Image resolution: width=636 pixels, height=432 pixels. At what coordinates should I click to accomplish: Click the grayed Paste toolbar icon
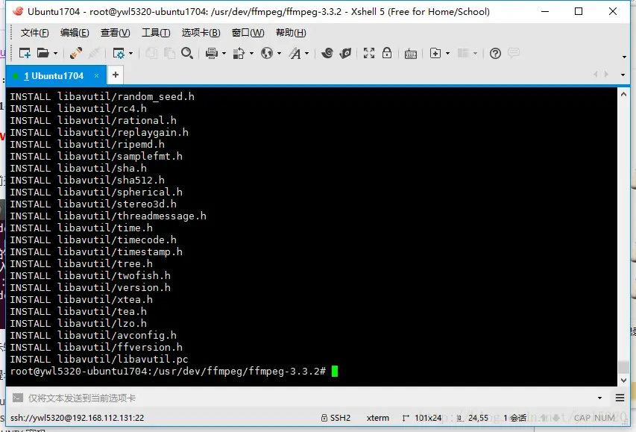pos(169,53)
